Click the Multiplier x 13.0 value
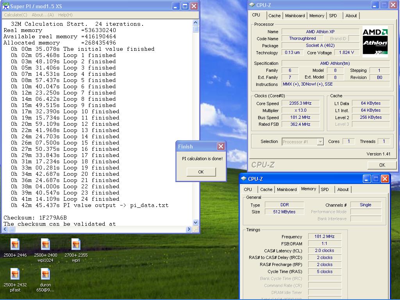 coord(300,111)
